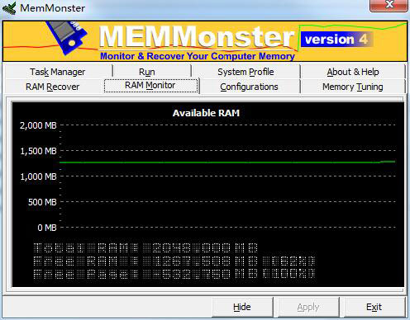Click the Available RAM chart title
The height and width of the screenshot is (320, 410).
click(x=206, y=113)
